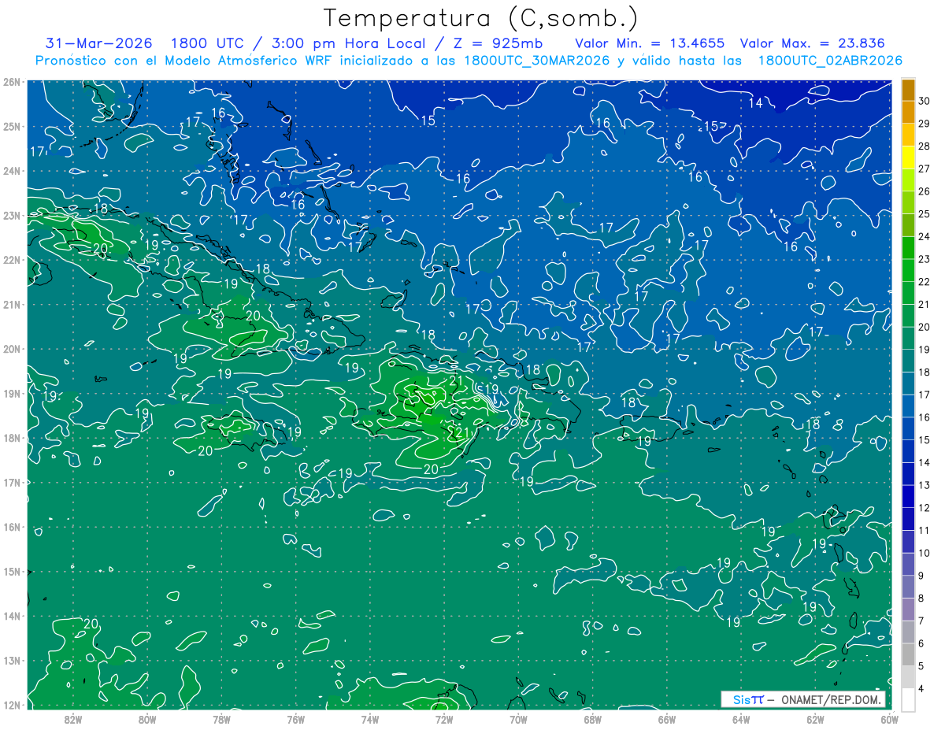Click the 70W longitude axis label

(x=518, y=719)
